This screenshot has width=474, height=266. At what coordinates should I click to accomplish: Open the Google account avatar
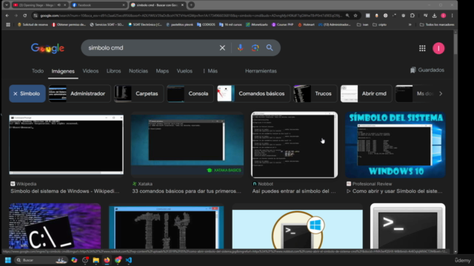(x=438, y=48)
